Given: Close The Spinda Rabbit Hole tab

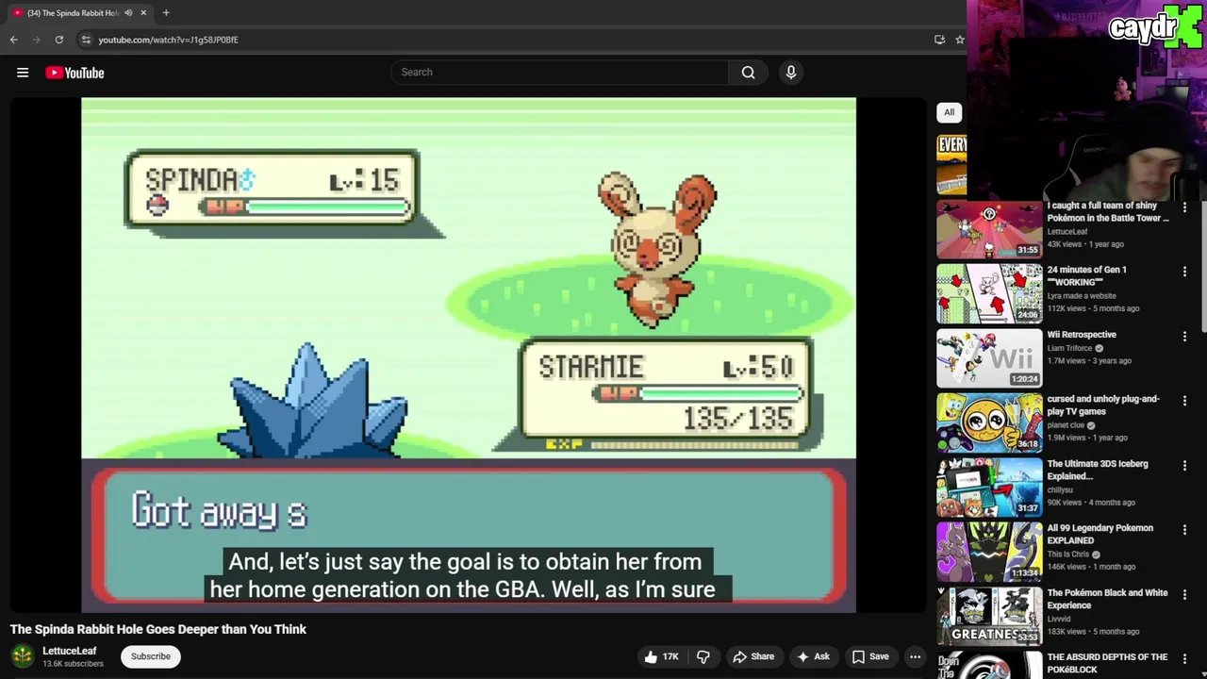Looking at the screenshot, I should pos(143,12).
